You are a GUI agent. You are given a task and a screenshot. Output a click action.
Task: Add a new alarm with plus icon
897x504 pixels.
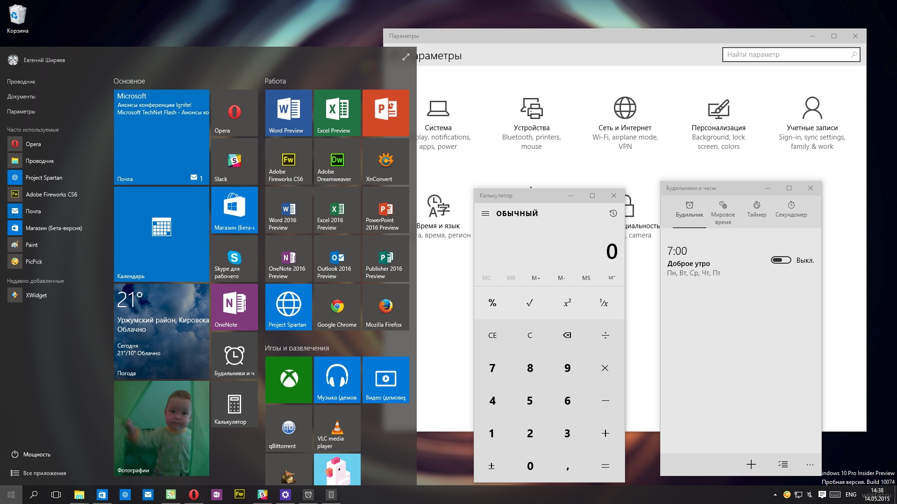tap(751, 464)
